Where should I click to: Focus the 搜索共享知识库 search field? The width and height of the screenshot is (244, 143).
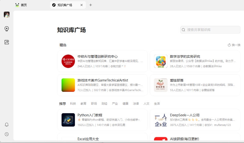coord(210,30)
